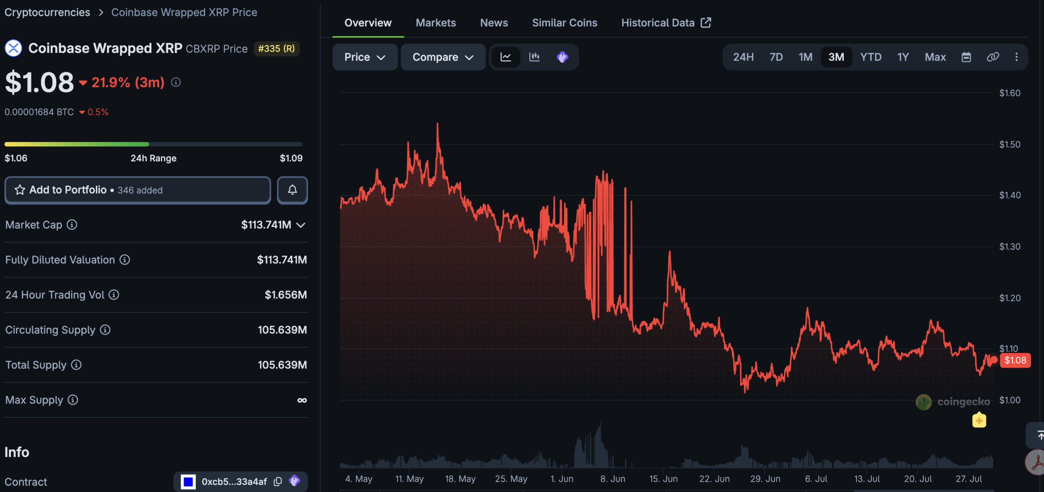The height and width of the screenshot is (492, 1044).
Task: Click the $1.50 price axis label
Action: pyautogui.click(x=1010, y=144)
